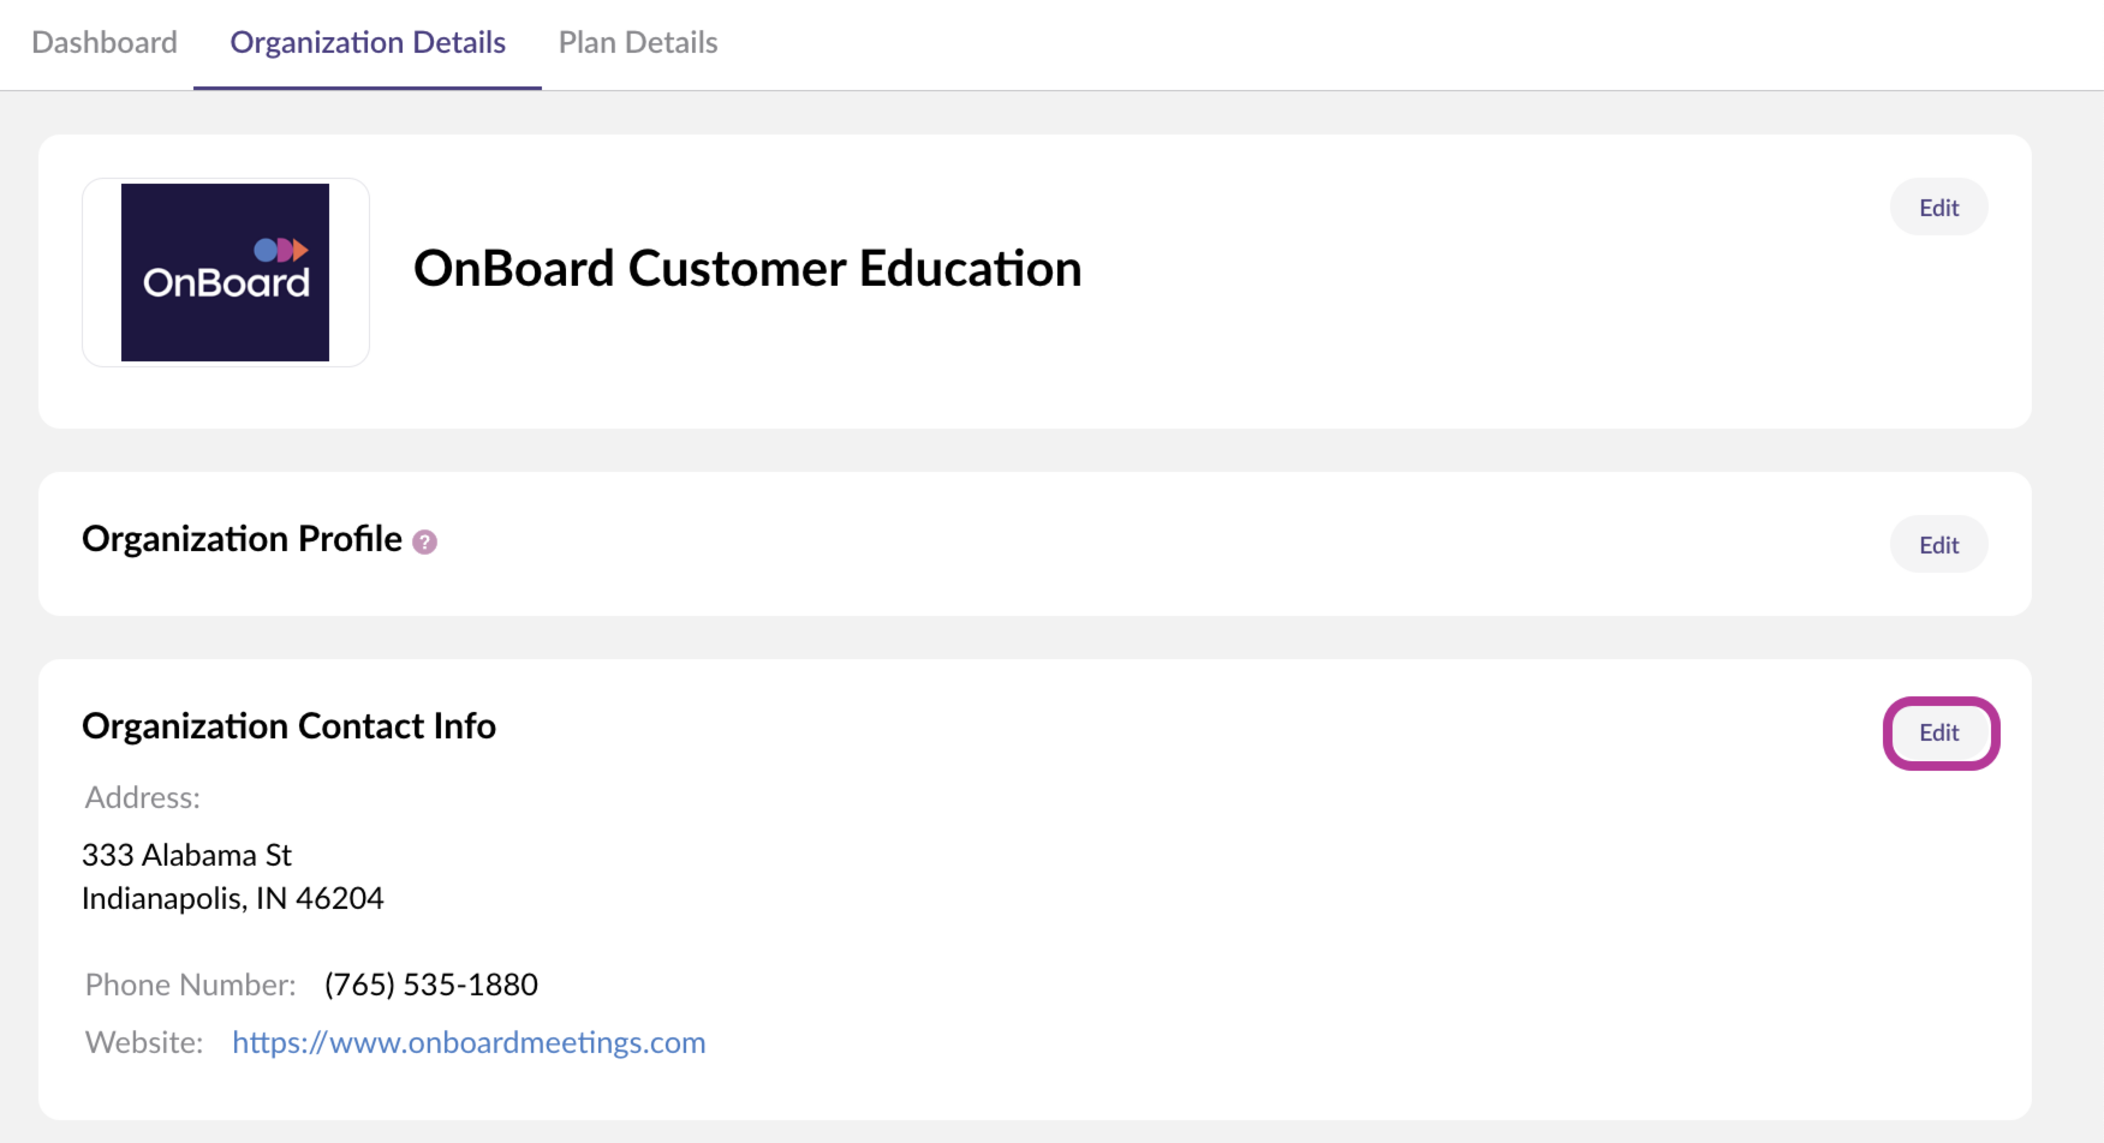
Task: Click the Organization Contact Info heading
Action: pos(288,725)
